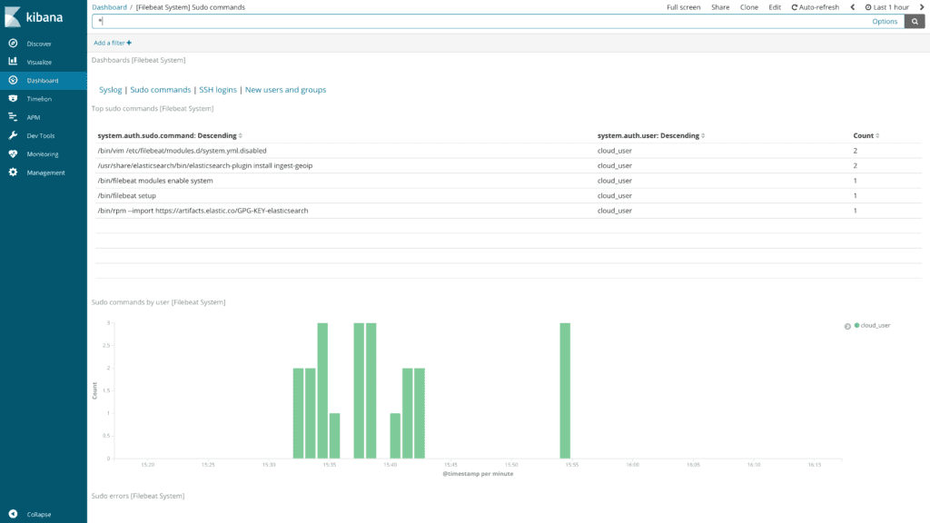Click into the query search field
This screenshot has width=930, height=523.
[480, 22]
